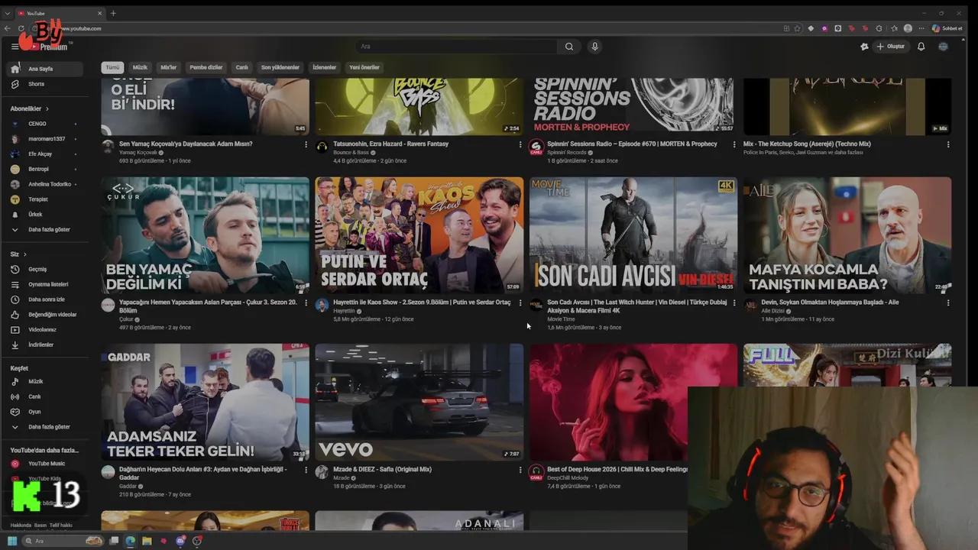Open File Explorer on taskbar
978x550 pixels.
click(147, 541)
